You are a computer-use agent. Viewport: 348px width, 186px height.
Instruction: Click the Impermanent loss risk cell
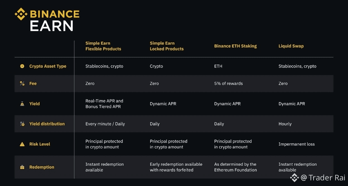click(296, 144)
